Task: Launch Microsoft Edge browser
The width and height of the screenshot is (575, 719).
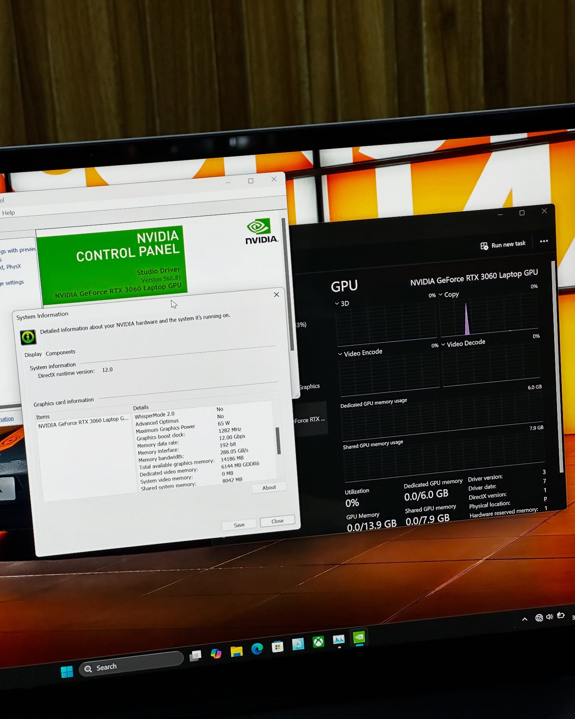Action: coord(257,649)
